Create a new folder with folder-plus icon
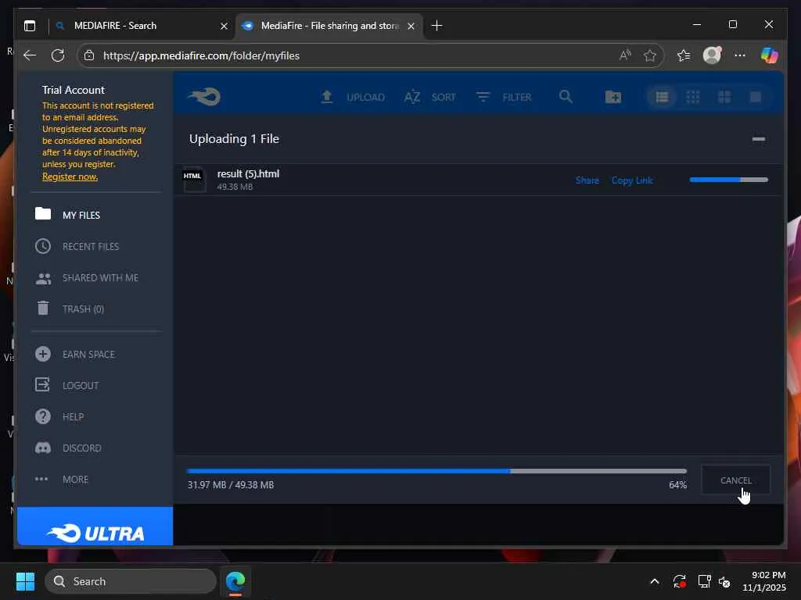Viewport: 801px width, 600px height. coord(613,96)
